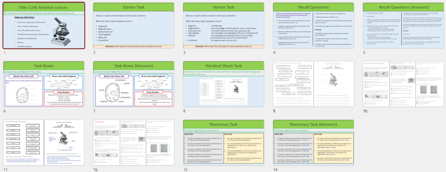Click the slide number 5 label
This screenshot has width=446, height=172.
click(x=364, y=52)
